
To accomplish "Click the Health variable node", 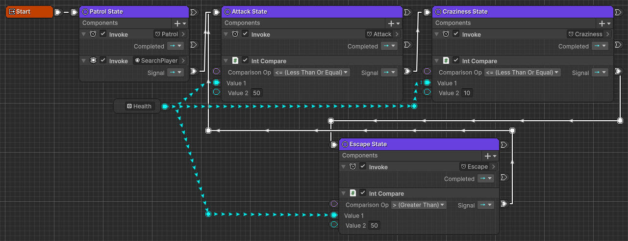I will (x=139, y=106).
